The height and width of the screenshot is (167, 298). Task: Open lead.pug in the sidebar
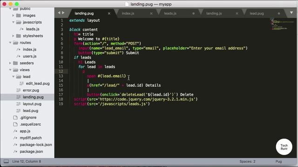click(30, 111)
